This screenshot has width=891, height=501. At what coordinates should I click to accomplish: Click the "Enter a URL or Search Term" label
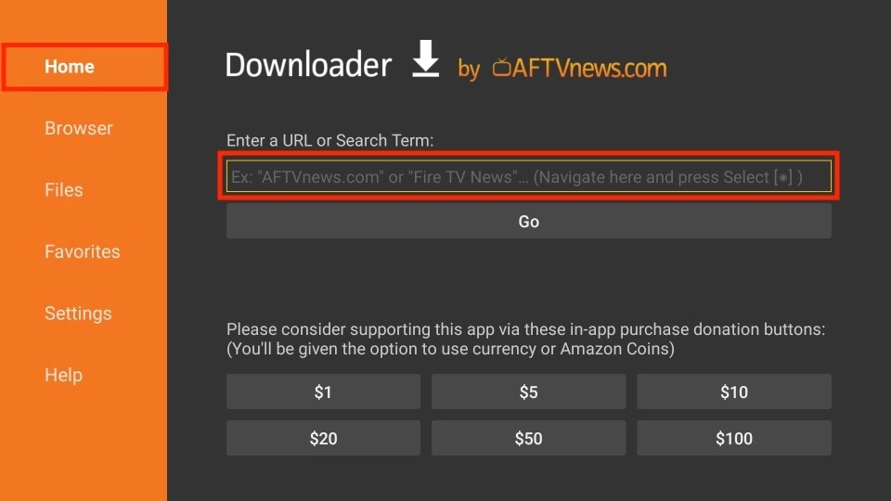click(330, 140)
